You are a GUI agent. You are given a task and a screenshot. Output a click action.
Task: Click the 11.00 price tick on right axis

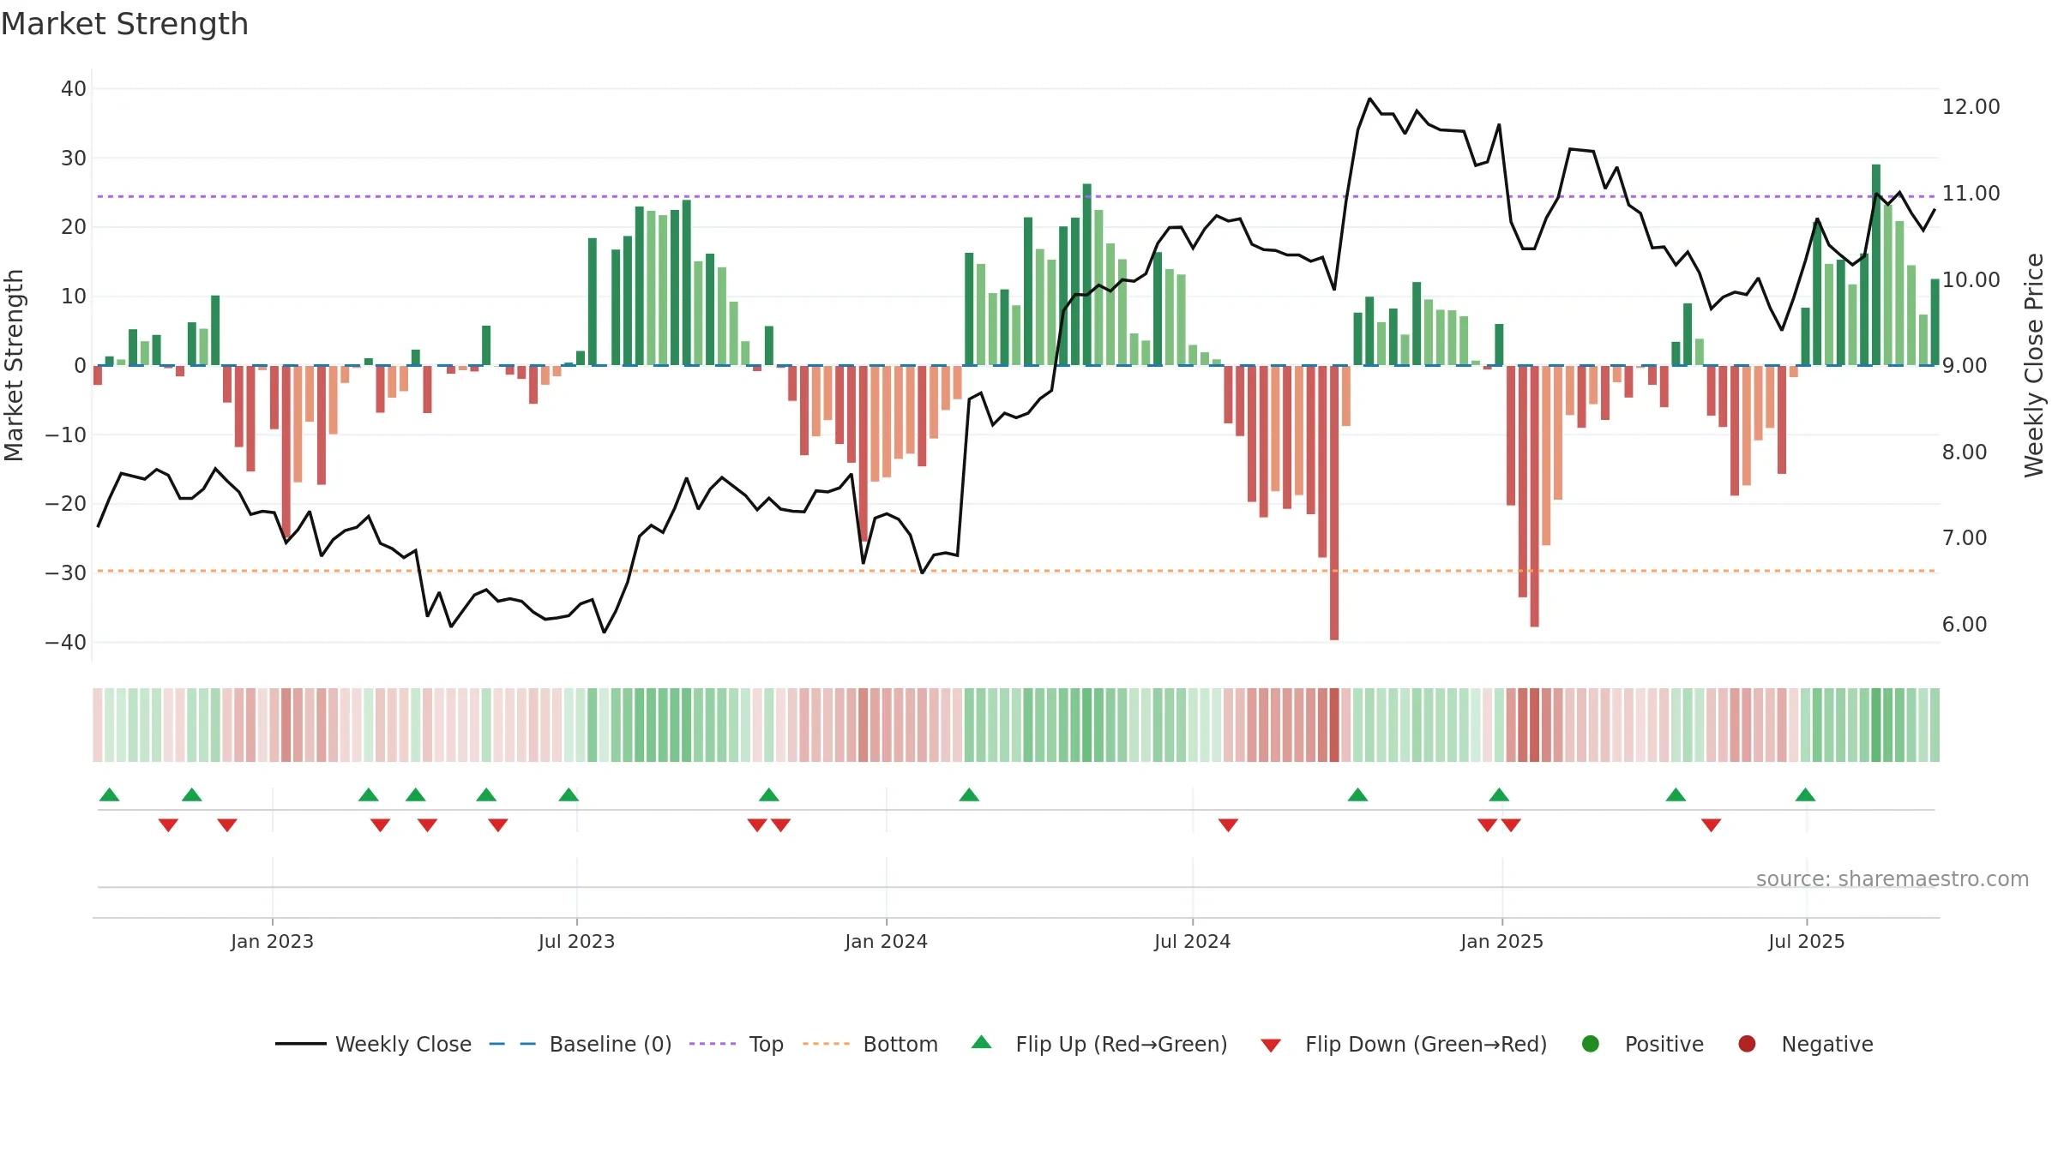pos(1971,194)
